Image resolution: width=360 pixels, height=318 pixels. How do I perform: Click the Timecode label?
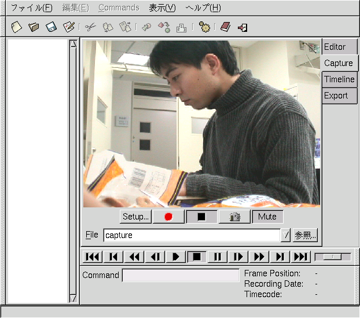click(x=263, y=294)
